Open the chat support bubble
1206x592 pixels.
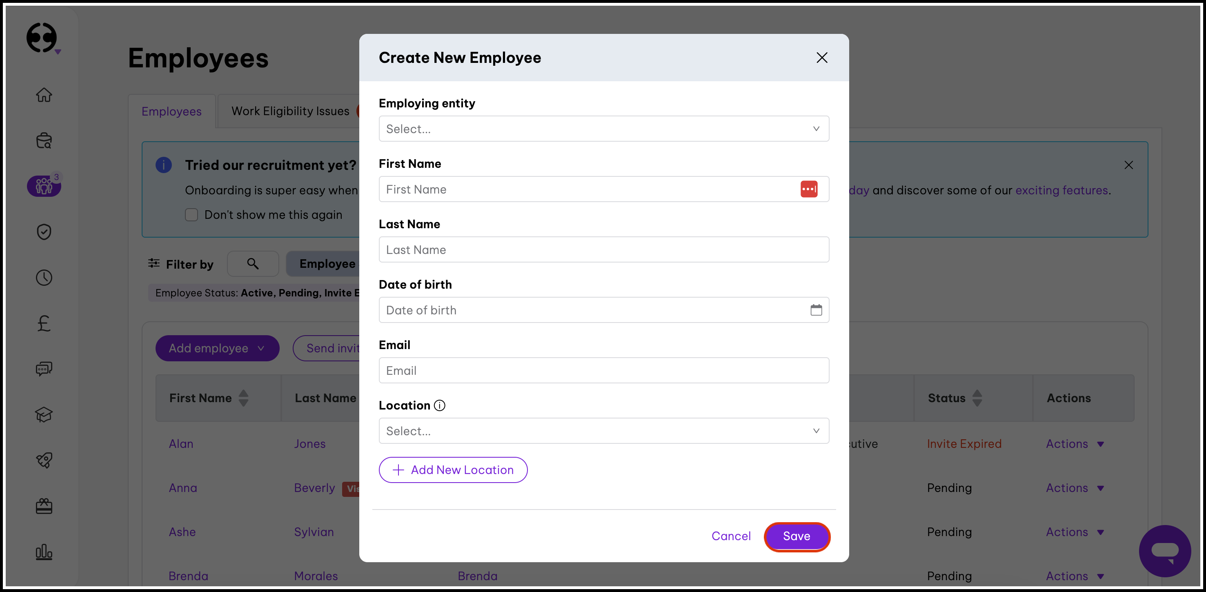pyautogui.click(x=1164, y=550)
